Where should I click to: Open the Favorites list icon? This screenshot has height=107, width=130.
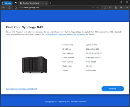tap(110, 7)
